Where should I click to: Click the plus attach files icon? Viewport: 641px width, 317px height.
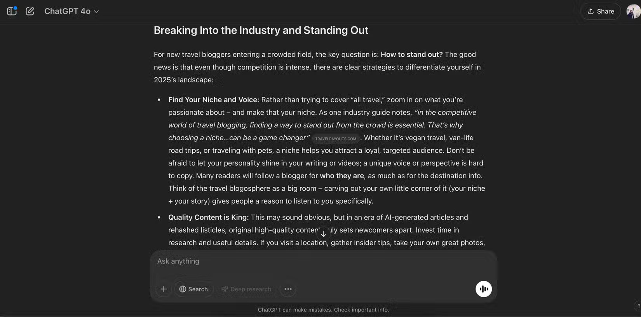(x=164, y=289)
